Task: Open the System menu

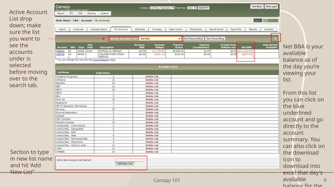Action: click(105, 13)
